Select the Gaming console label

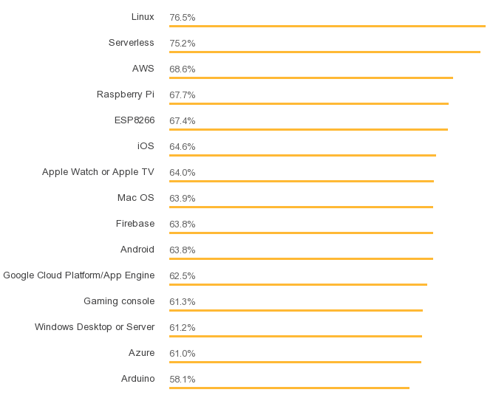[x=119, y=301]
